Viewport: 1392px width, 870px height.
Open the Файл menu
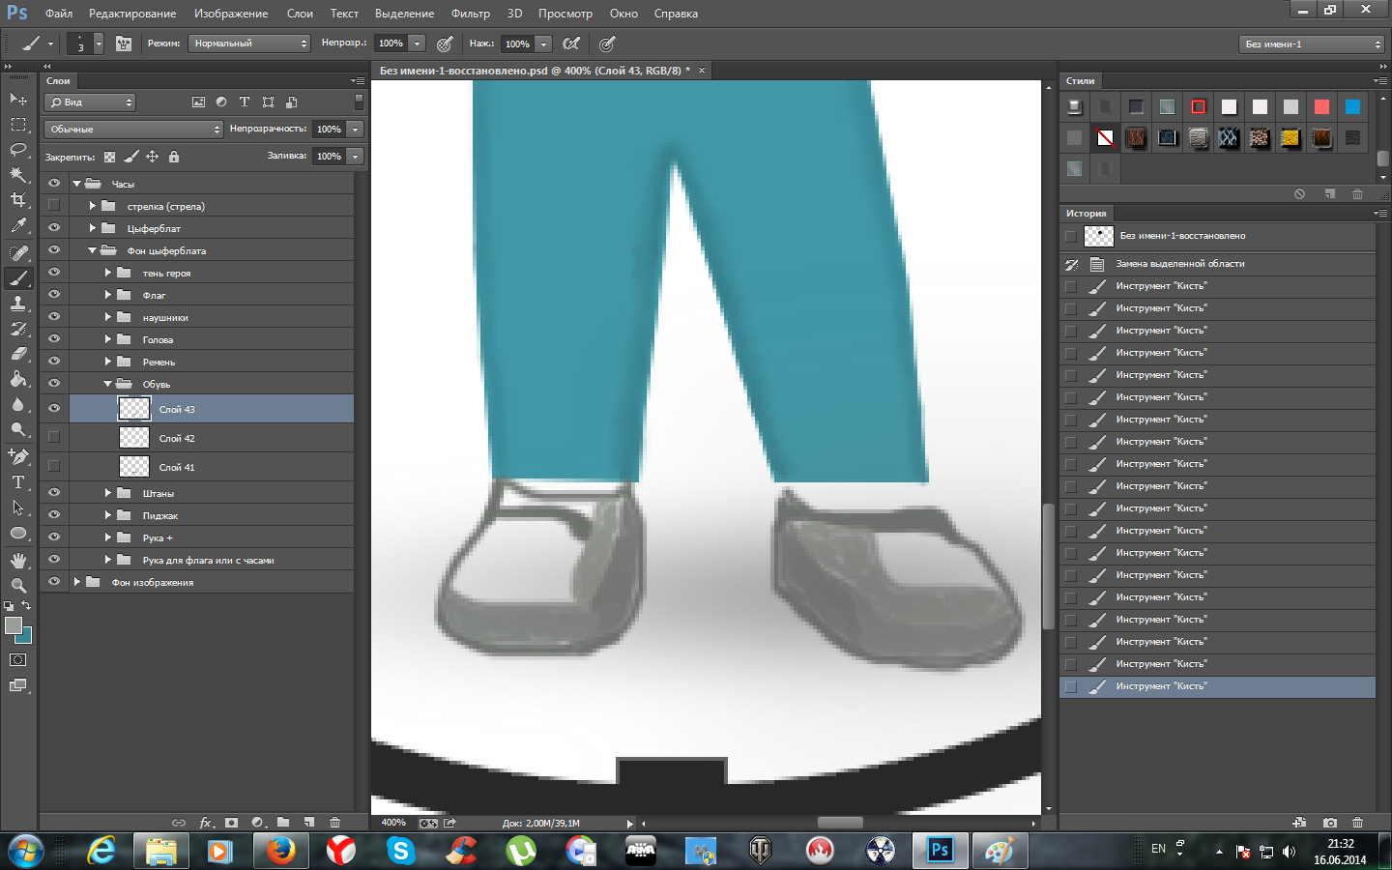[x=59, y=14]
